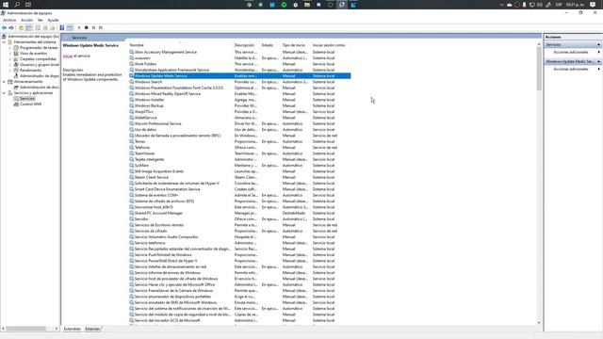This screenshot has width=603, height=339.
Task: Expand the Programador de tareas node
Action: click(x=10, y=48)
